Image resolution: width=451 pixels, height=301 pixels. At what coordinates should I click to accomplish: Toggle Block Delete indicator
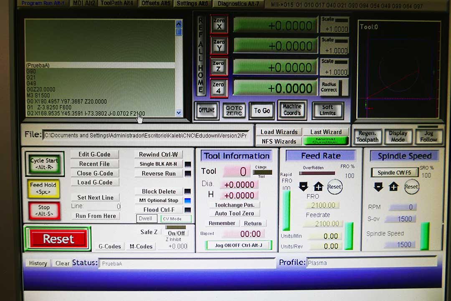pyautogui.click(x=188, y=191)
